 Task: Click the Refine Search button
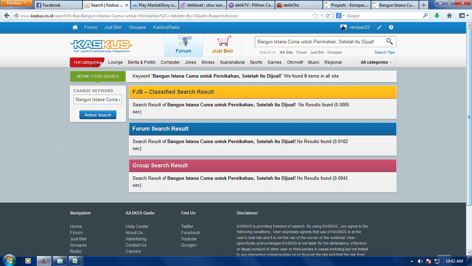pos(98,115)
